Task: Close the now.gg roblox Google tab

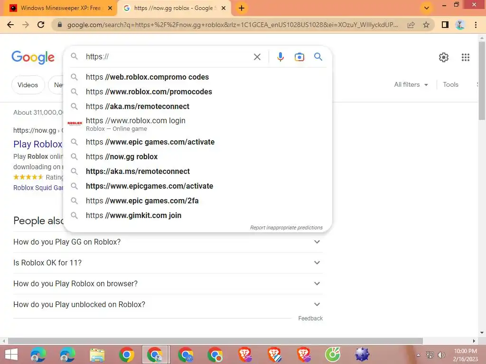Action: [224, 8]
